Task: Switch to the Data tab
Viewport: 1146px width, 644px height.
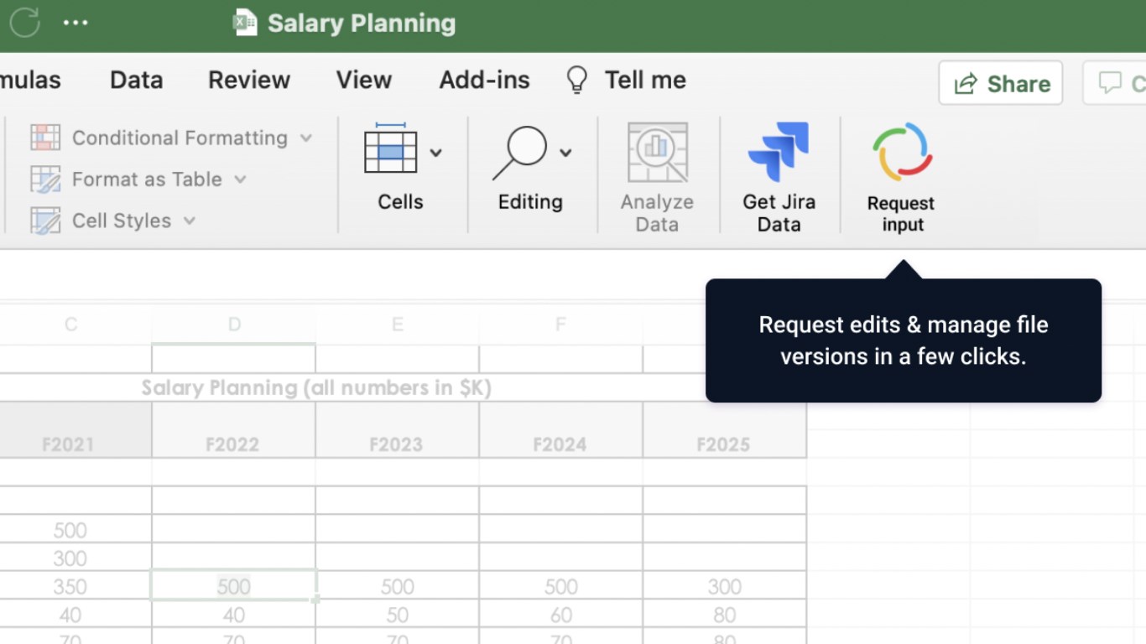Action: 136,80
